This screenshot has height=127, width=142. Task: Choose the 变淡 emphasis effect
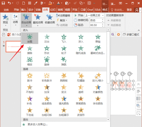64,89
